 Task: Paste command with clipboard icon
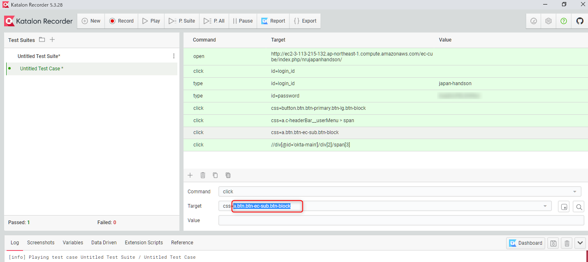228,175
